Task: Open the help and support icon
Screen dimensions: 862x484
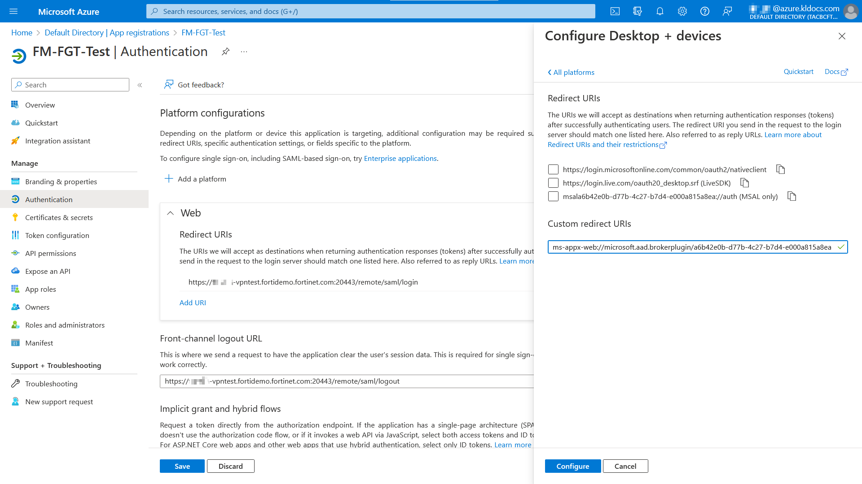Action: [x=704, y=11]
